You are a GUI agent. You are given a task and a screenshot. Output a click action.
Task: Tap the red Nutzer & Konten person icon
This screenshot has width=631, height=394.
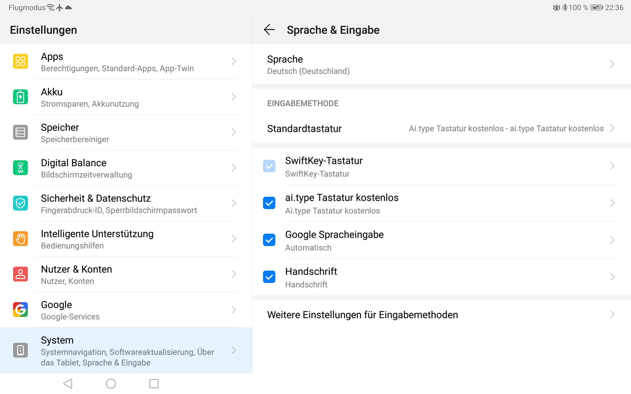click(x=20, y=274)
